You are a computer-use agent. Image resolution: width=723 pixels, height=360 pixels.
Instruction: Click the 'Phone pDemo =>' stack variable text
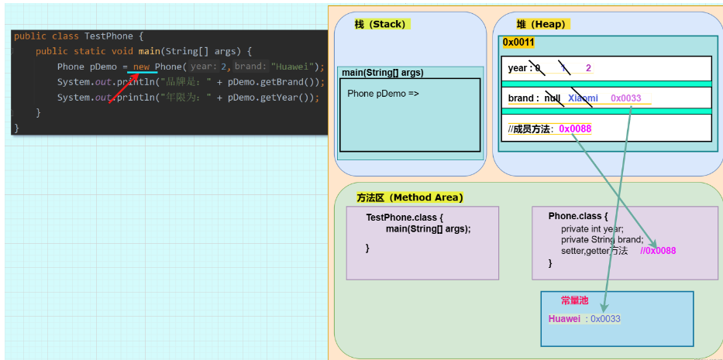[383, 94]
